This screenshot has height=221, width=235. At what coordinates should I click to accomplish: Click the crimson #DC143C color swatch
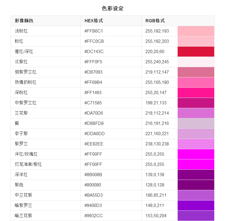coord(196,52)
